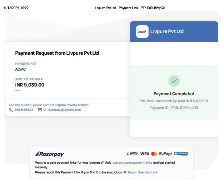Image resolution: width=221 pixels, height=181 pixels.
Task: Click the VISA card logo
Action: pyautogui.click(x=145, y=154)
